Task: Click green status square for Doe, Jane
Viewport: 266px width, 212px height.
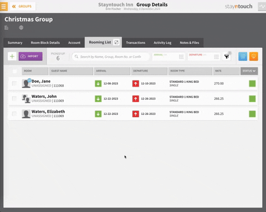Action: 252,84
